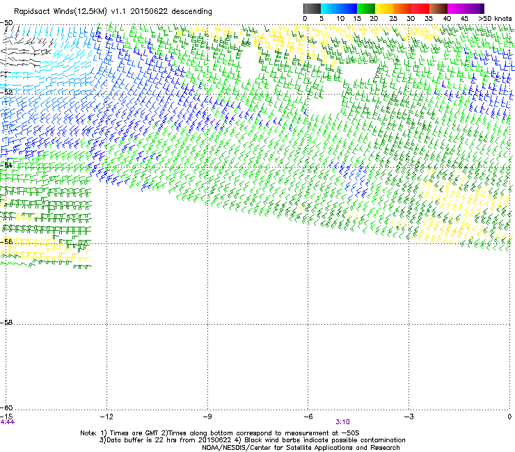Click legend number '25' under color bar

tap(393, 19)
